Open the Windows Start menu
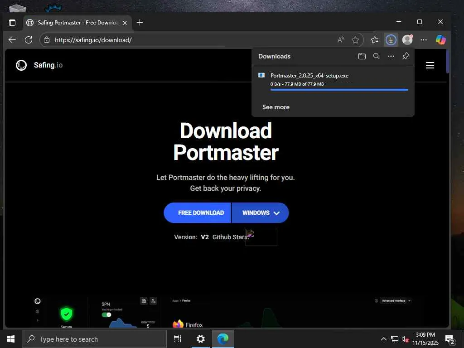Image resolution: width=464 pixels, height=348 pixels. (11, 339)
